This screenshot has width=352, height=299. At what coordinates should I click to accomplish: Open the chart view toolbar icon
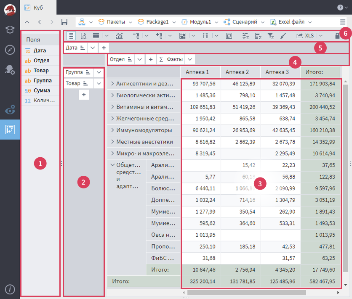coord(119,36)
